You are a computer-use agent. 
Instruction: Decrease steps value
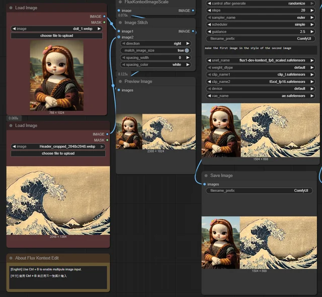click(x=209, y=10)
